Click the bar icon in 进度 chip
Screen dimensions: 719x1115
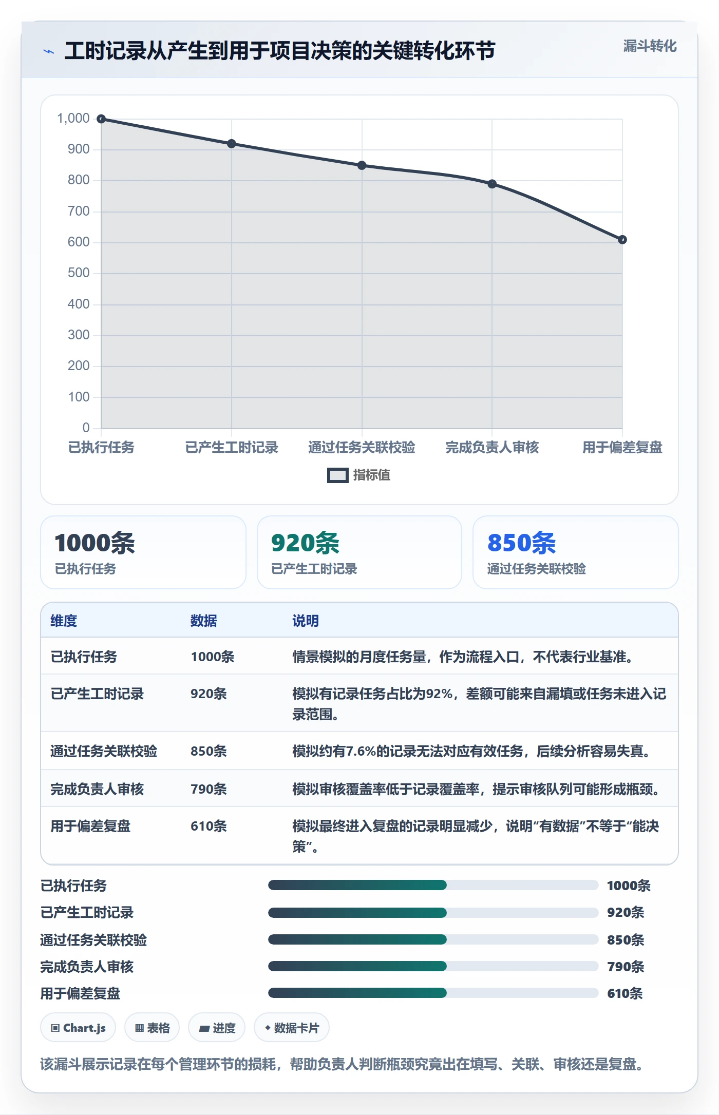click(x=204, y=1028)
